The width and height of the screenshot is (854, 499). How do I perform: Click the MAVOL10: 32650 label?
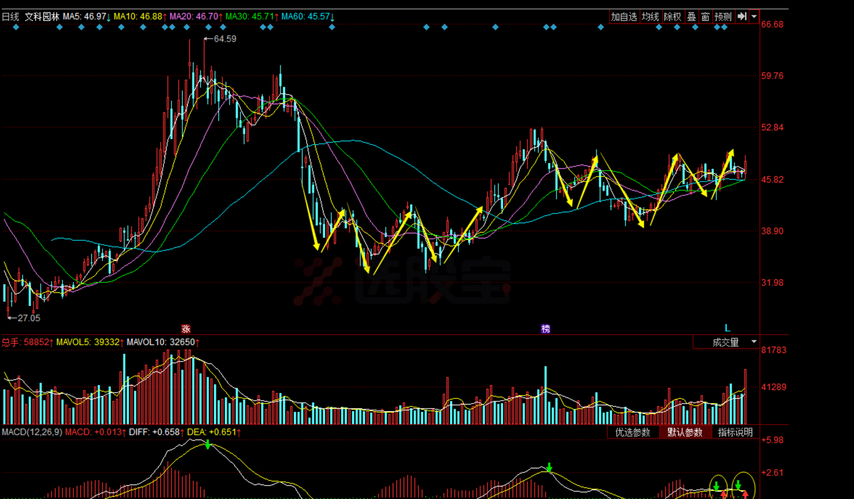163,342
